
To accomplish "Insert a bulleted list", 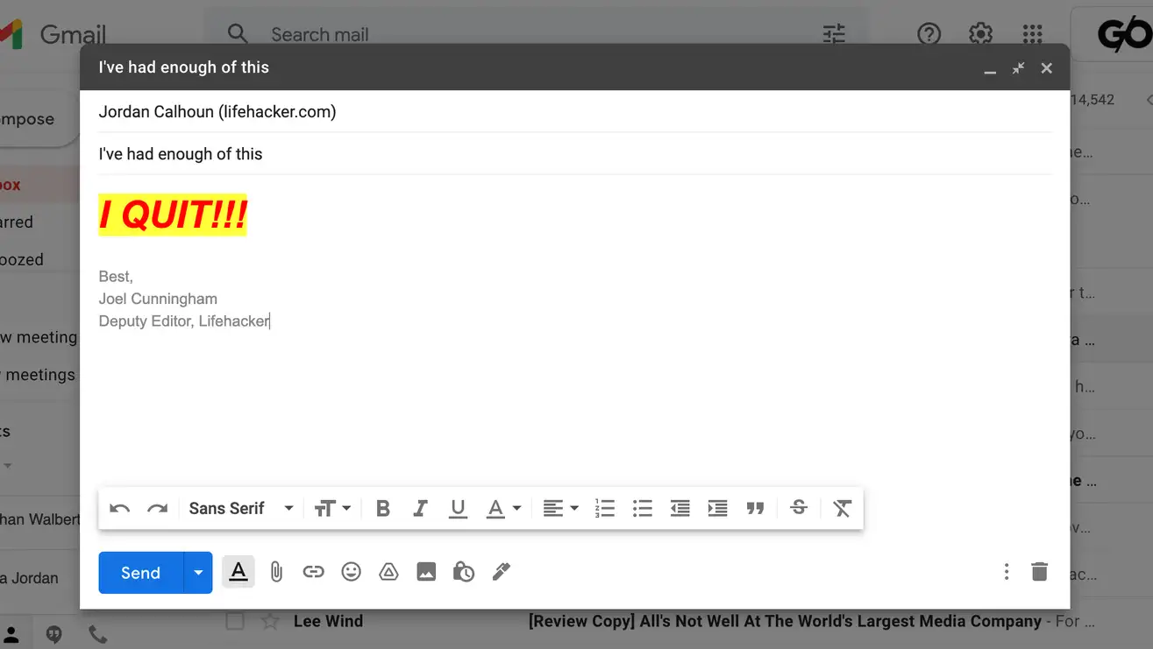I will tap(643, 508).
